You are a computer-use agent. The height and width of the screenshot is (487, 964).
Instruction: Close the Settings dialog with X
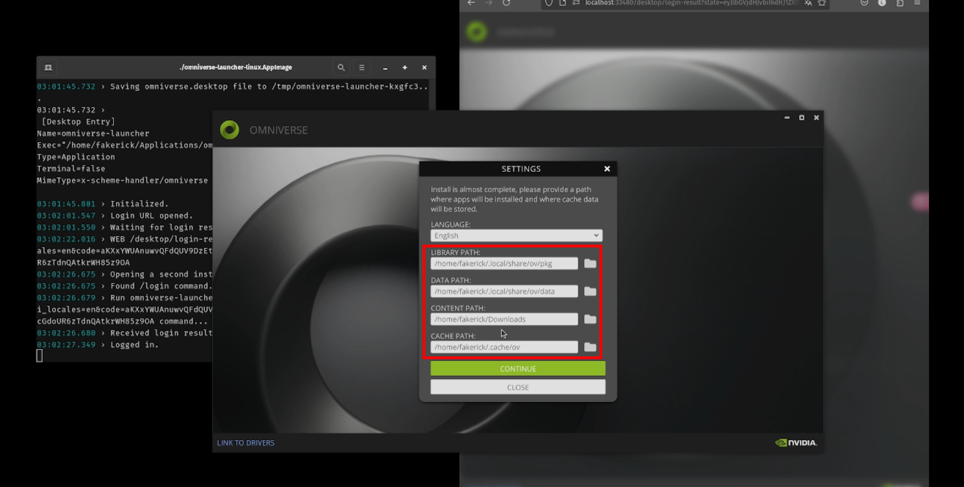coord(607,169)
